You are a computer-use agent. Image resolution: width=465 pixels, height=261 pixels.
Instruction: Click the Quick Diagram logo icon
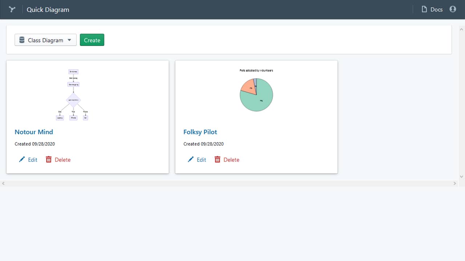[12, 9]
